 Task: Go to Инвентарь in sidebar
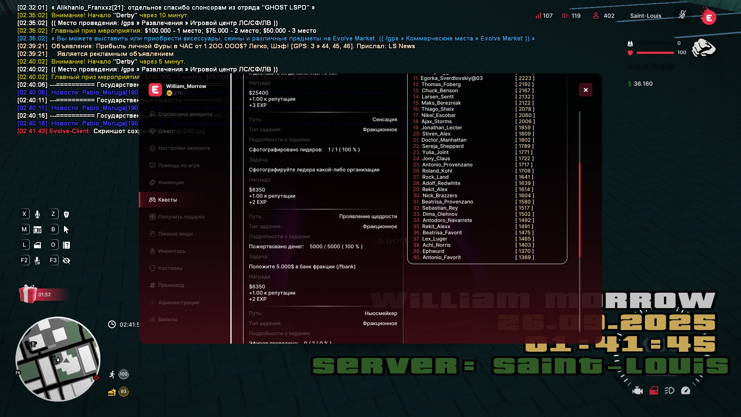[171, 251]
